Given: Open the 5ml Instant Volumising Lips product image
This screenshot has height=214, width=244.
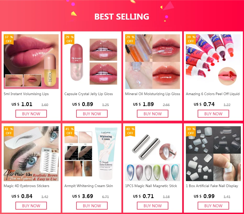Looking at the screenshot, I should [x=31, y=61].
